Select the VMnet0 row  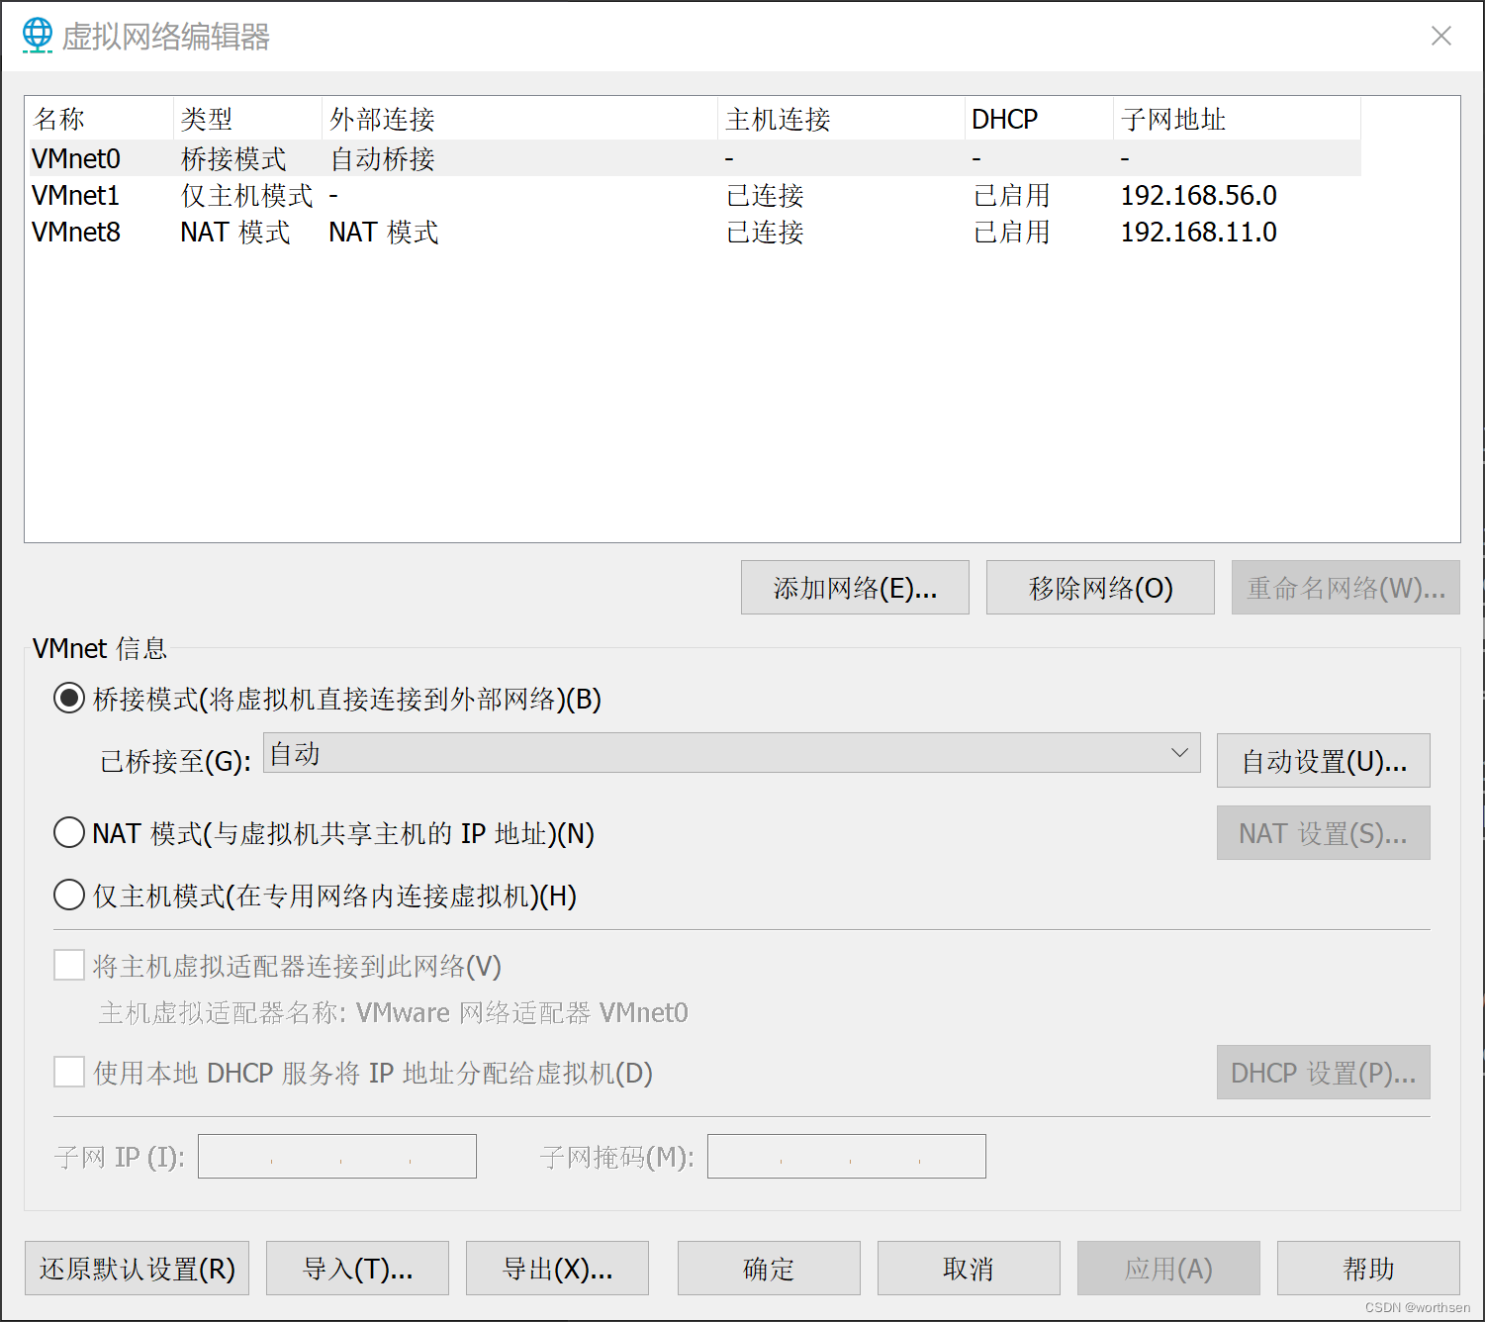pyautogui.click(x=694, y=158)
